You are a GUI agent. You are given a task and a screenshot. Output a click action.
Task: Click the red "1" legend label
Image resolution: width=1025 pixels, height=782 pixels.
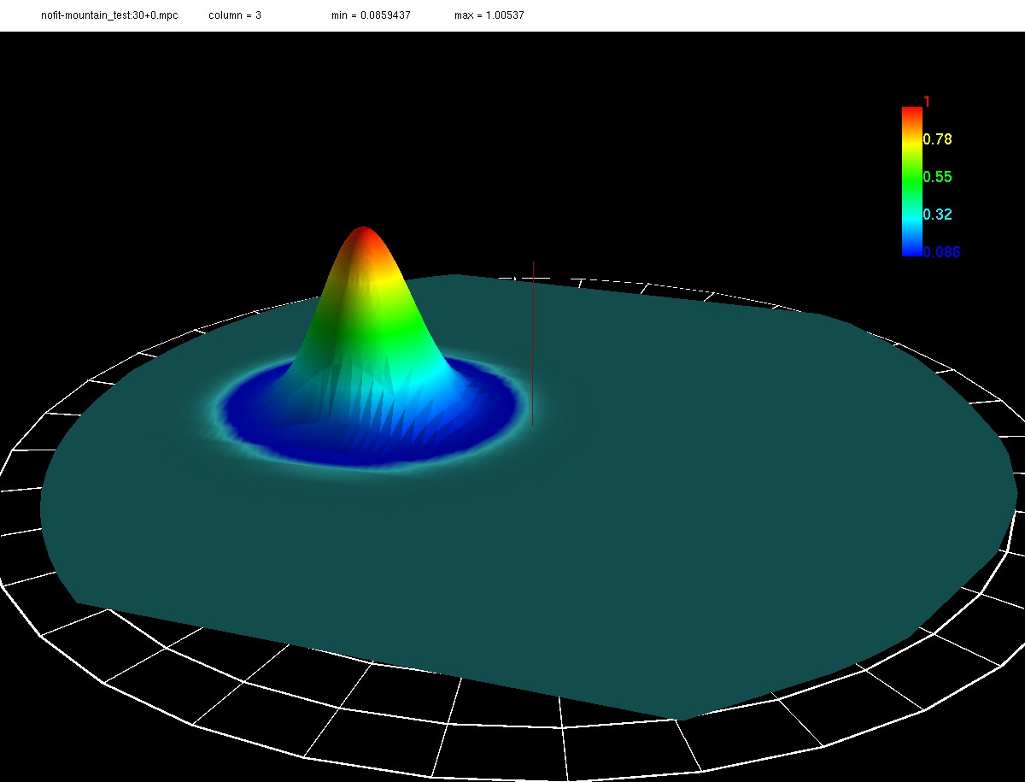click(x=927, y=102)
